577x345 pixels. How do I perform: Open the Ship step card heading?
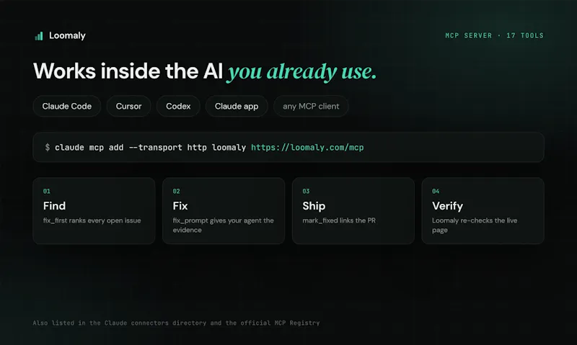(x=314, y=206)
